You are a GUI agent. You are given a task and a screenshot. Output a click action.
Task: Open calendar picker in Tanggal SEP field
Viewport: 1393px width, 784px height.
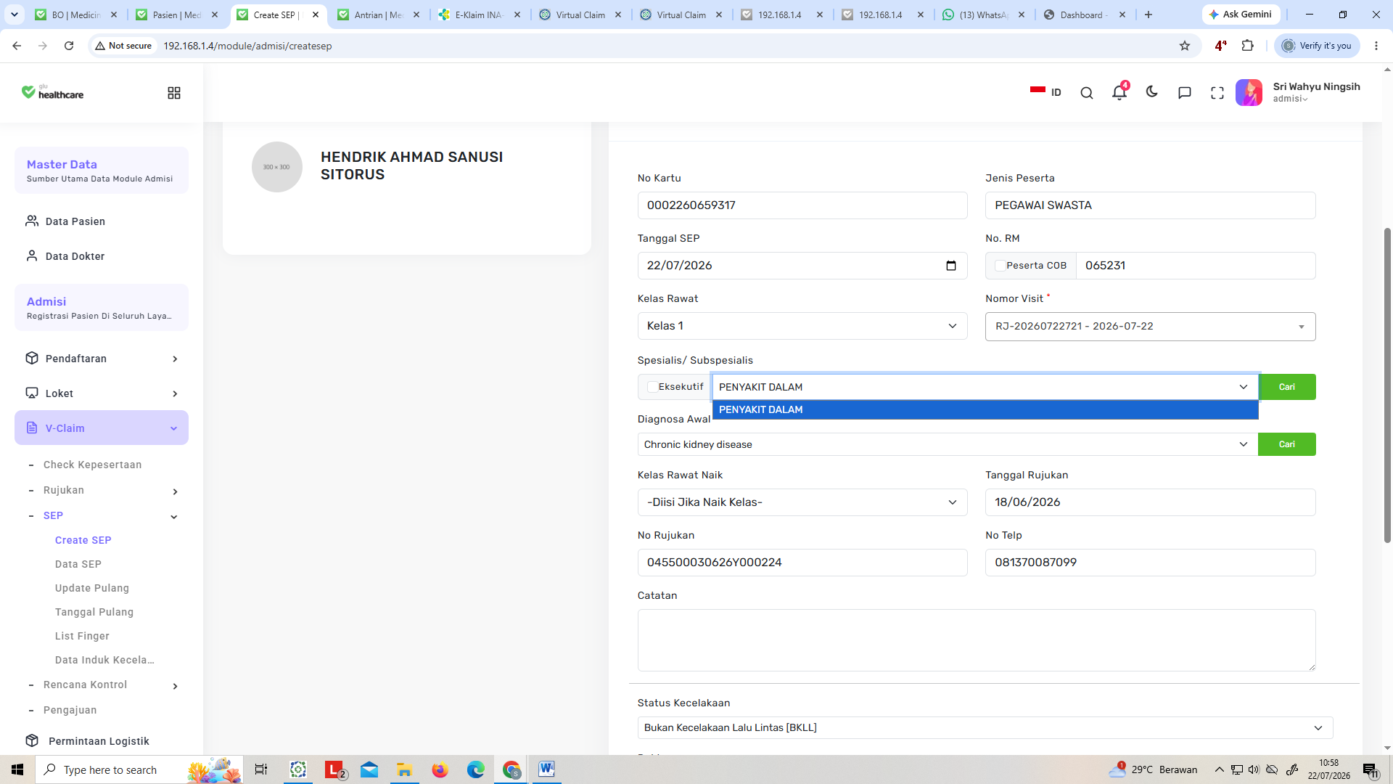(951, 266)
